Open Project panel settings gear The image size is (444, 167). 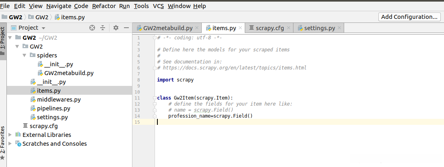click(116, 28)
